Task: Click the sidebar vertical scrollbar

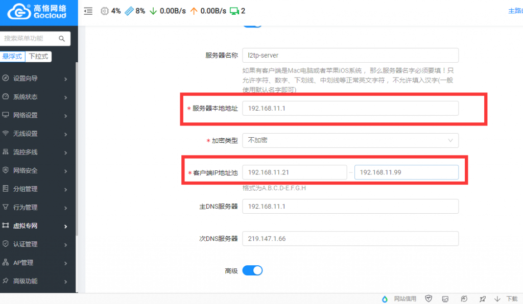Action: [77, 149]
